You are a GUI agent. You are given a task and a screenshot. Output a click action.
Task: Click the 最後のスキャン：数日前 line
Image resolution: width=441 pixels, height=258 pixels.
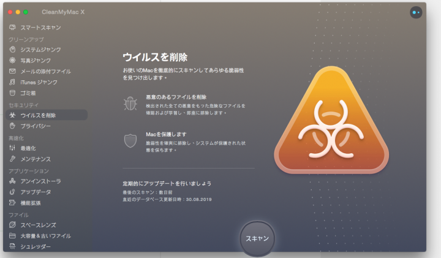tap(148, 192)
